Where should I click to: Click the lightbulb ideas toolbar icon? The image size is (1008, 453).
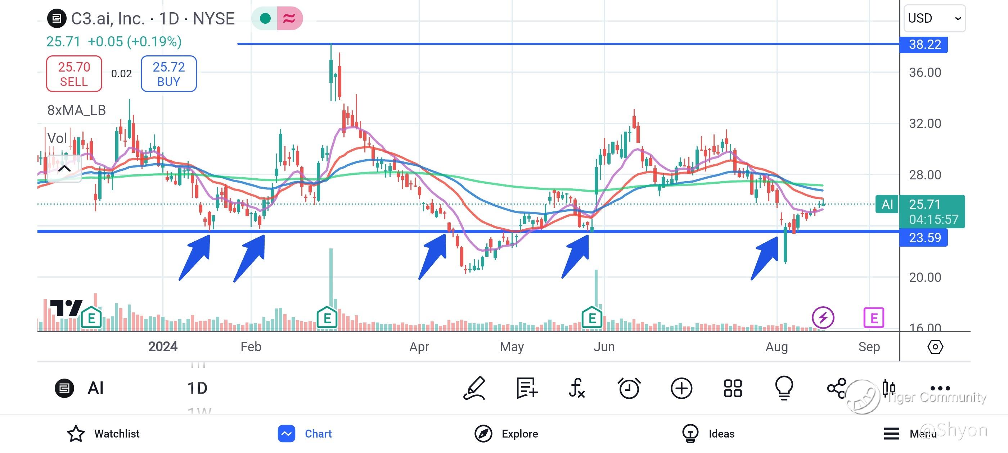point(784,388)
